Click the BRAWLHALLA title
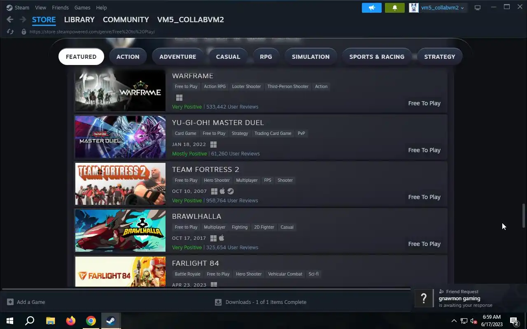527x329 pixels. 197,216
